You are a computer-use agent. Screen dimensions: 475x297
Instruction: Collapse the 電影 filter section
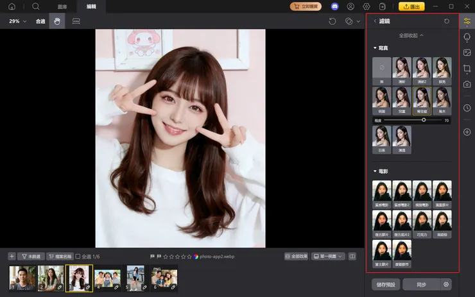tap(375, 171)
